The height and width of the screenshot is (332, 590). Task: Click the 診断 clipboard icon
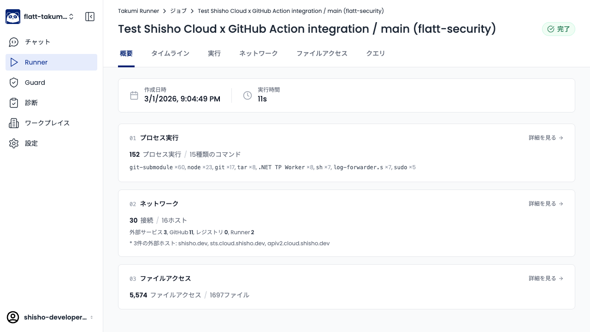point(14,103)
